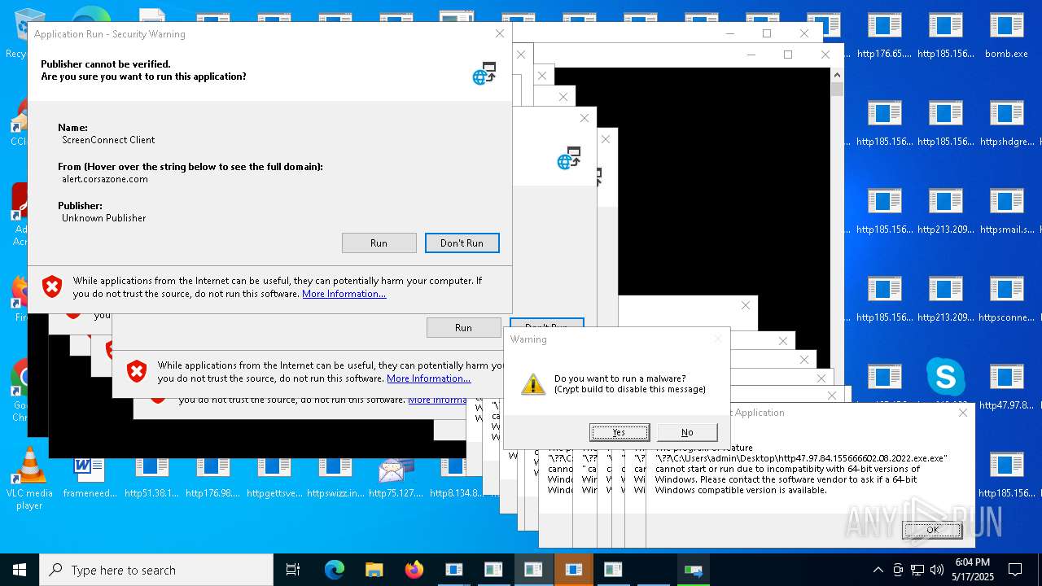Screen dimensions: 1042x586
Task: Close the front Application Run Security Warning
Action: (500, 33)
